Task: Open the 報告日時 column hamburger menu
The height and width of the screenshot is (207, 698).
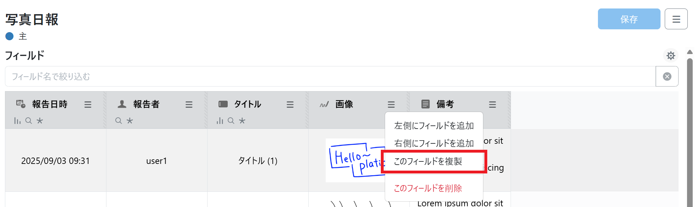Action: [x=88, y=105]
